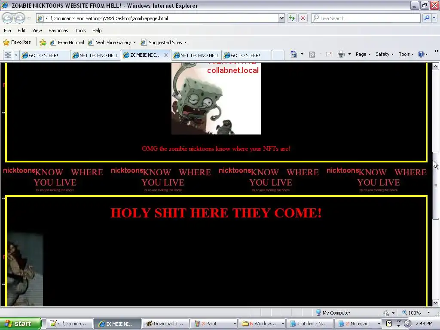Switch to the last GO TO SLEEP! tab

pyautogui.click(x=247, y=55)
